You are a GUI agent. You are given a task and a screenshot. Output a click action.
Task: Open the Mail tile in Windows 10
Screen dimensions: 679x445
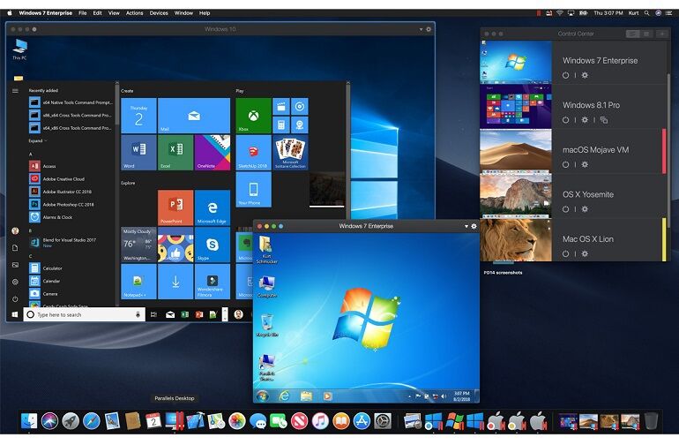(x=194, y=116)
